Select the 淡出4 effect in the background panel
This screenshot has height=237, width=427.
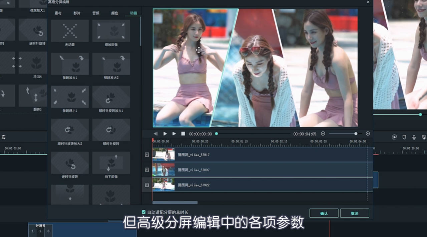(x=33, y=63)
